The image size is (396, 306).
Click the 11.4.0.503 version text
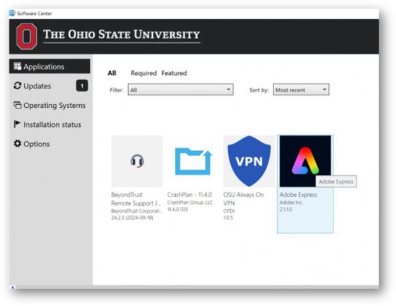178,209
